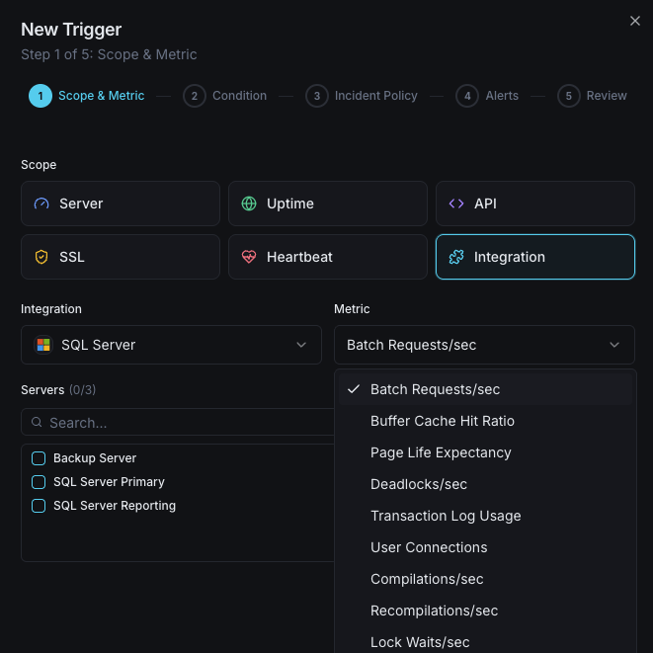Check the SQL Server Reporting checkbox
653x653 pixels.
pyautogui.click(x=39, y=506)
